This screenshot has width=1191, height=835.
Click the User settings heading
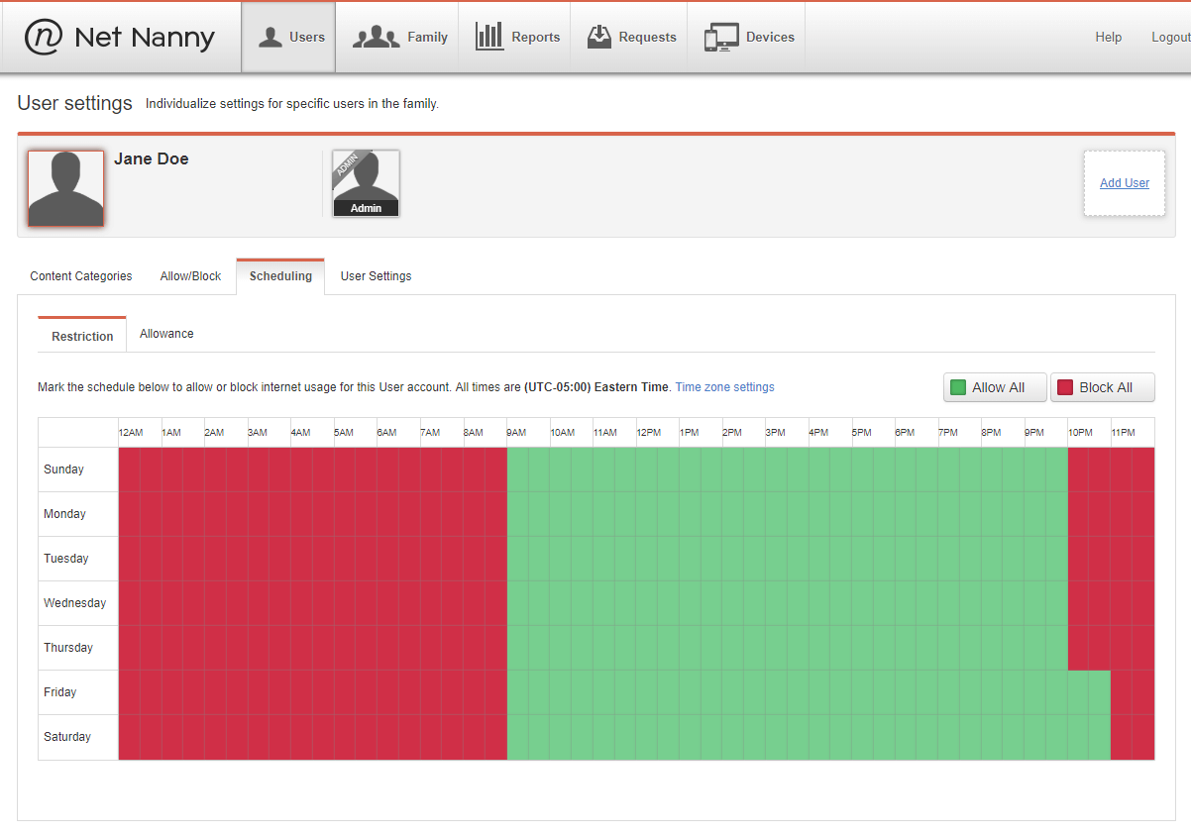(x=75, y=103)
